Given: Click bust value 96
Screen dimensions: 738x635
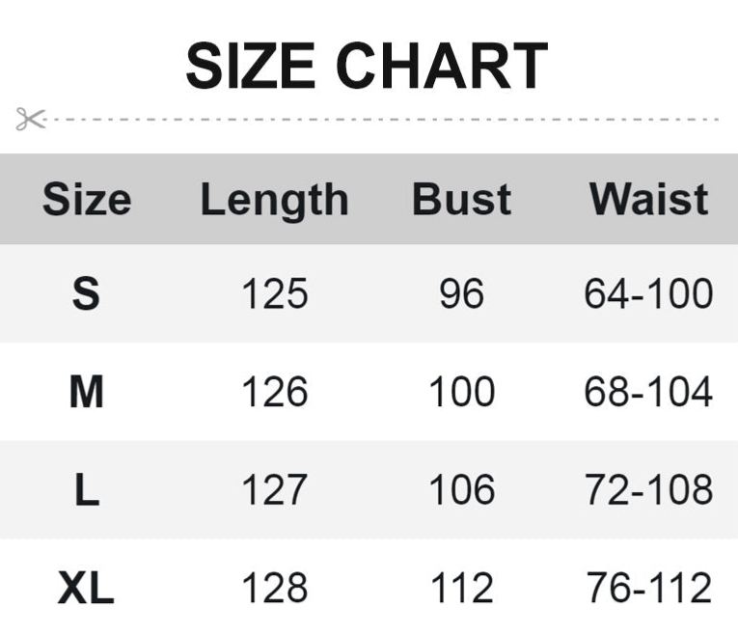Looking at the screenshot, I should pyautogui.click(x=461, y=293).
